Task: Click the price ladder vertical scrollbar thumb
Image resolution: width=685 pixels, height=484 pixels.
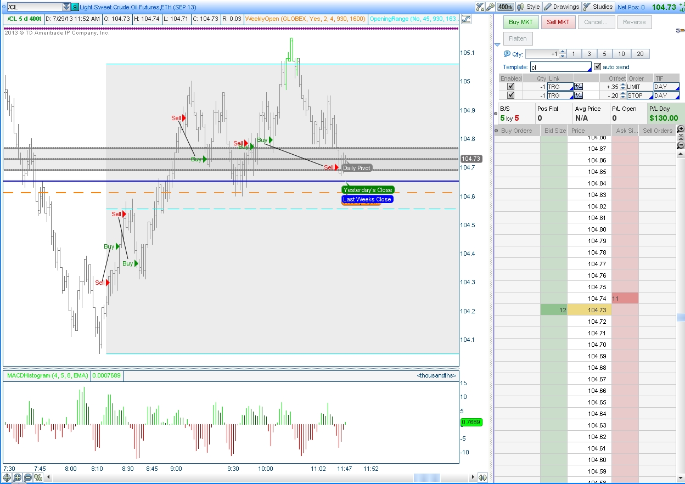Action: coord(681,318)
